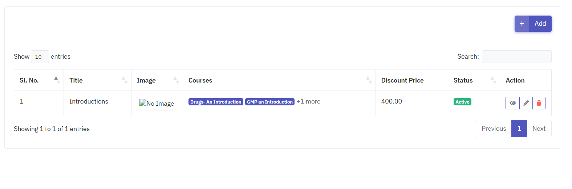Viewport: 572px width, 189px height.
Task: Click the green Active status badge
Action: pos(462,102)
